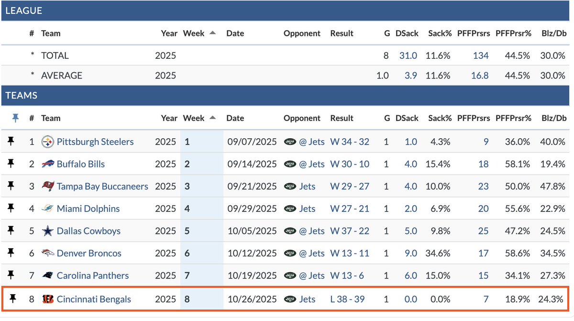Toggle pin on Tampa Bay Buccaneers row
Viewport: 574px width, 321px height.
pyautogui.click(x=12, y=186)
